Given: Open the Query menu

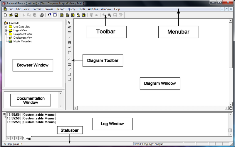Looking at the screenshot, I should [x=71, y=9].
